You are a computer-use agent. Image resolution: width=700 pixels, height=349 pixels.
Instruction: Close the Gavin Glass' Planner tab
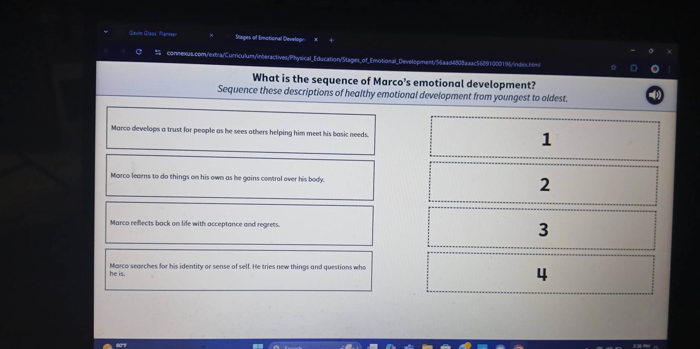[212, 35]
